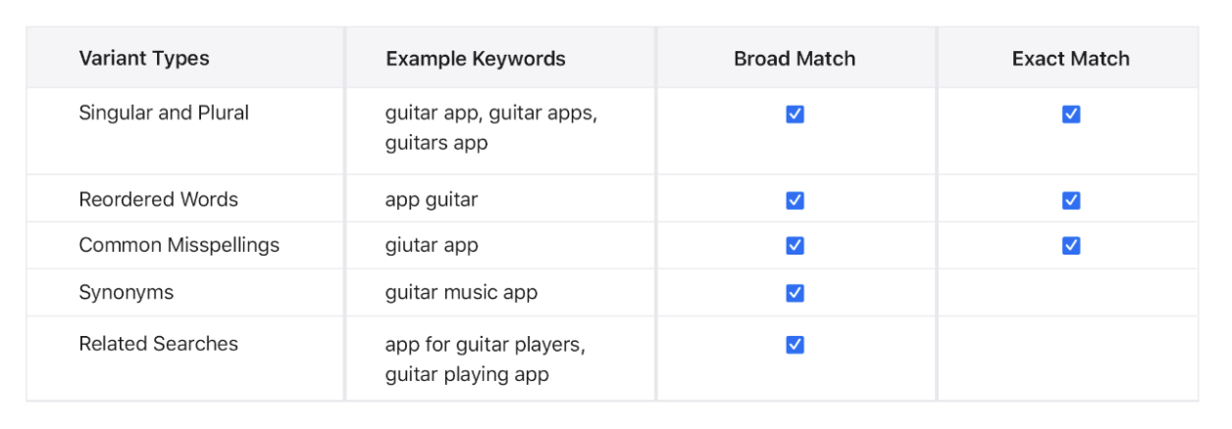Toggle Broad Match for Common Misspellings
The height and width of the screenshot is (429, 1232).
coord(795,246)
